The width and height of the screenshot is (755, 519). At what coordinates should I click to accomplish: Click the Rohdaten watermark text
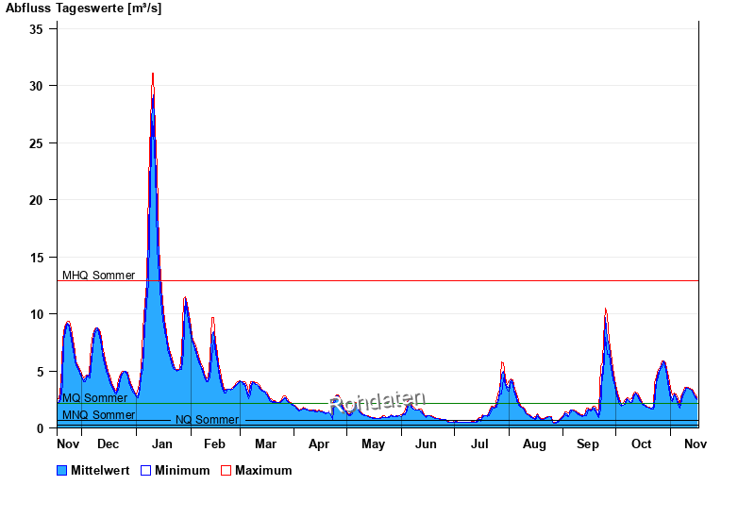coord(377,402)
